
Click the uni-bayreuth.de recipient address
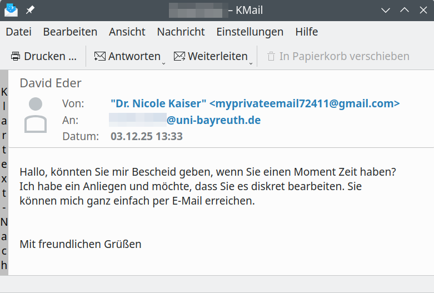click(214, 120)
